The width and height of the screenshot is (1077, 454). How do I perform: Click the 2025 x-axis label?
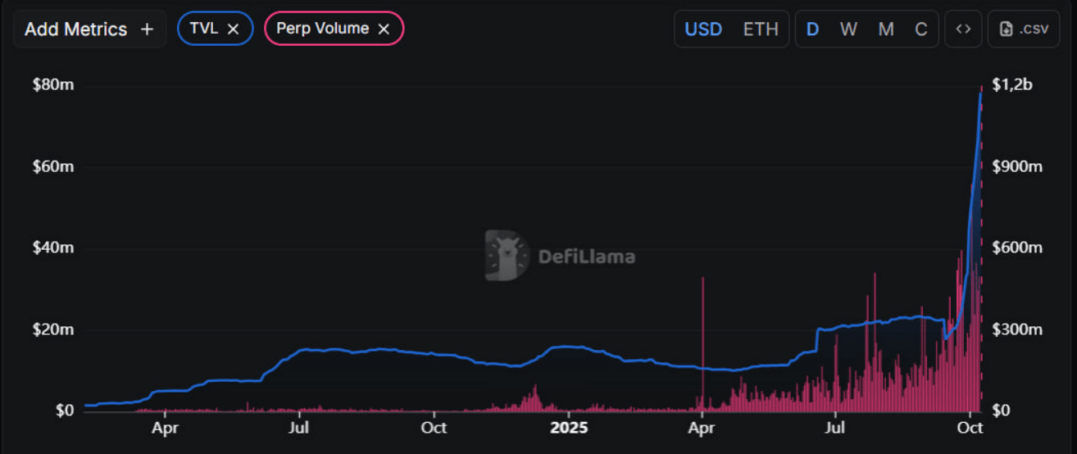pyautogui.click(x=569, y=428)
